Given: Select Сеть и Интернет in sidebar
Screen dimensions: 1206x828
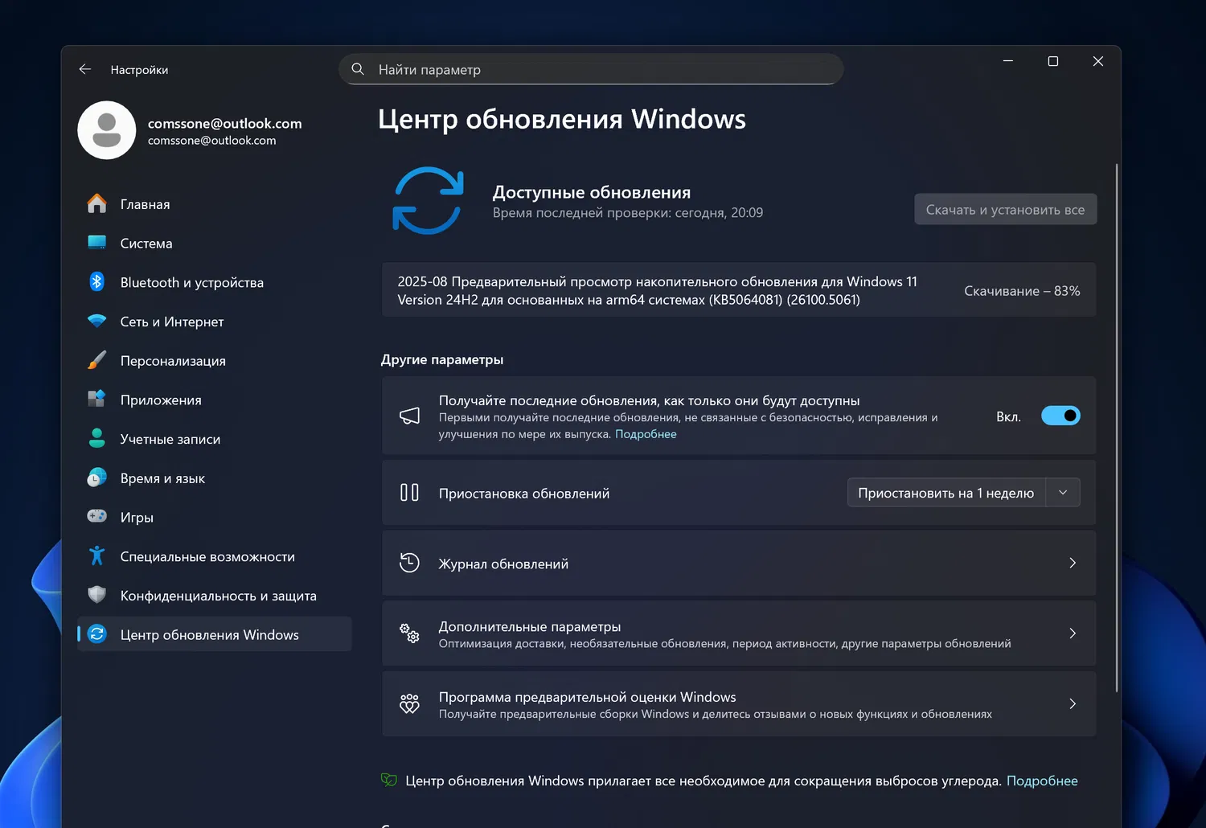Looking at the screenshot, I should [x=215, y=322].
